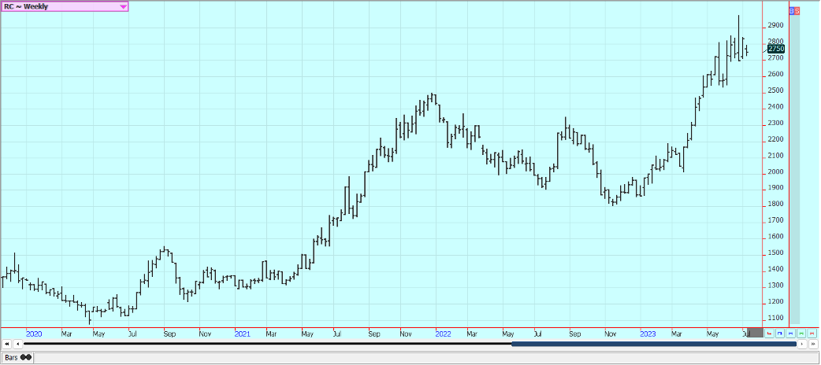
Task: Jump to chart start with double-left arrow
Action: [7, 344]
